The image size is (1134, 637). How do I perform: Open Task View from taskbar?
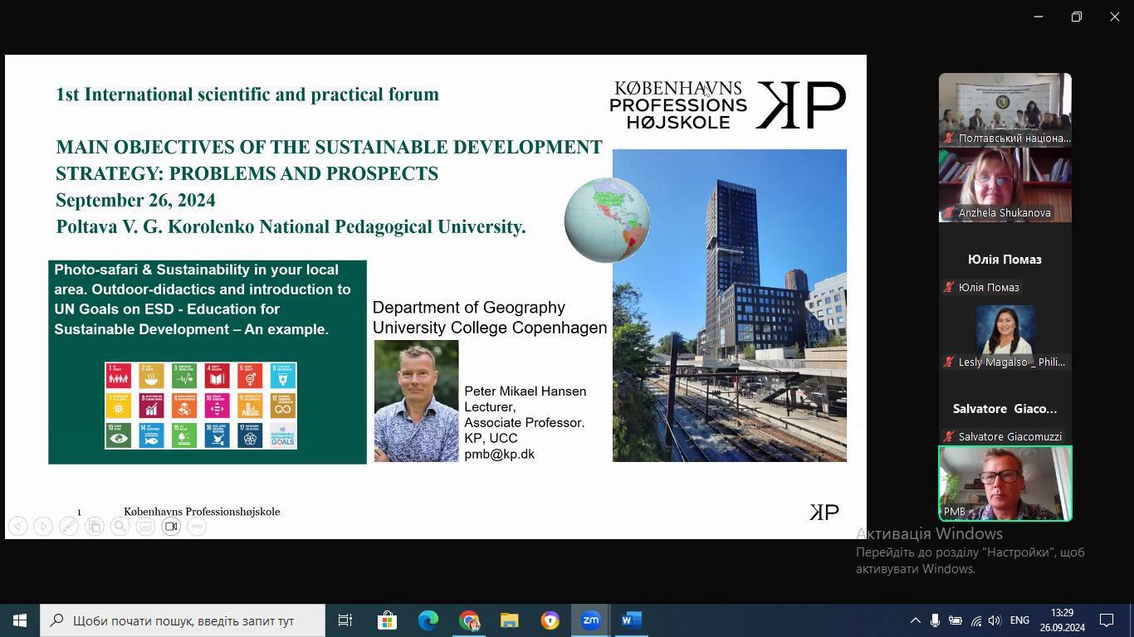pyautogui.click(x=345, y=620)
